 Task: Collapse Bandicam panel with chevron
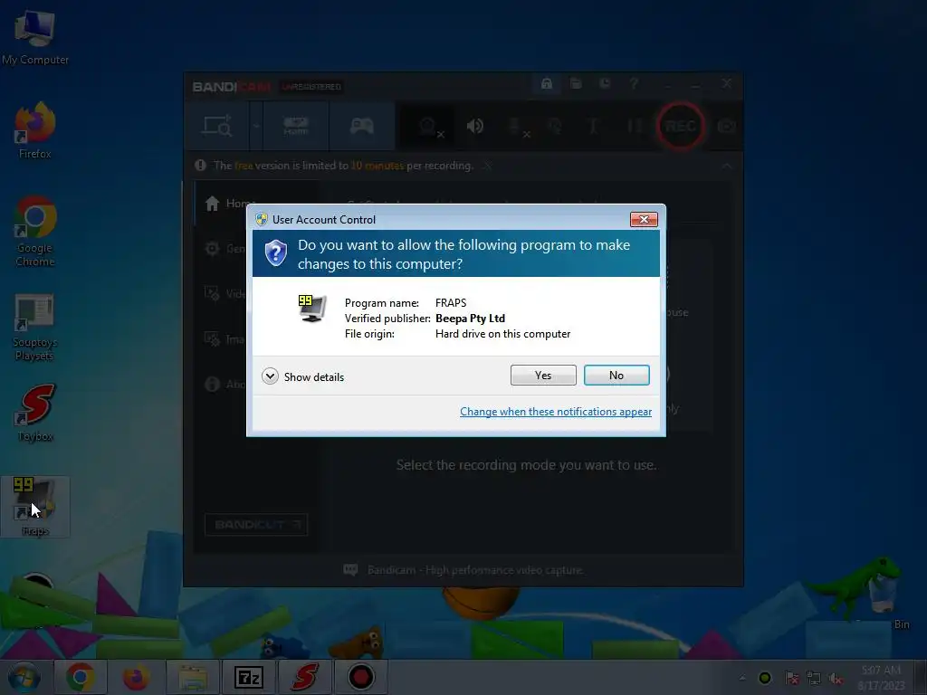727,167
